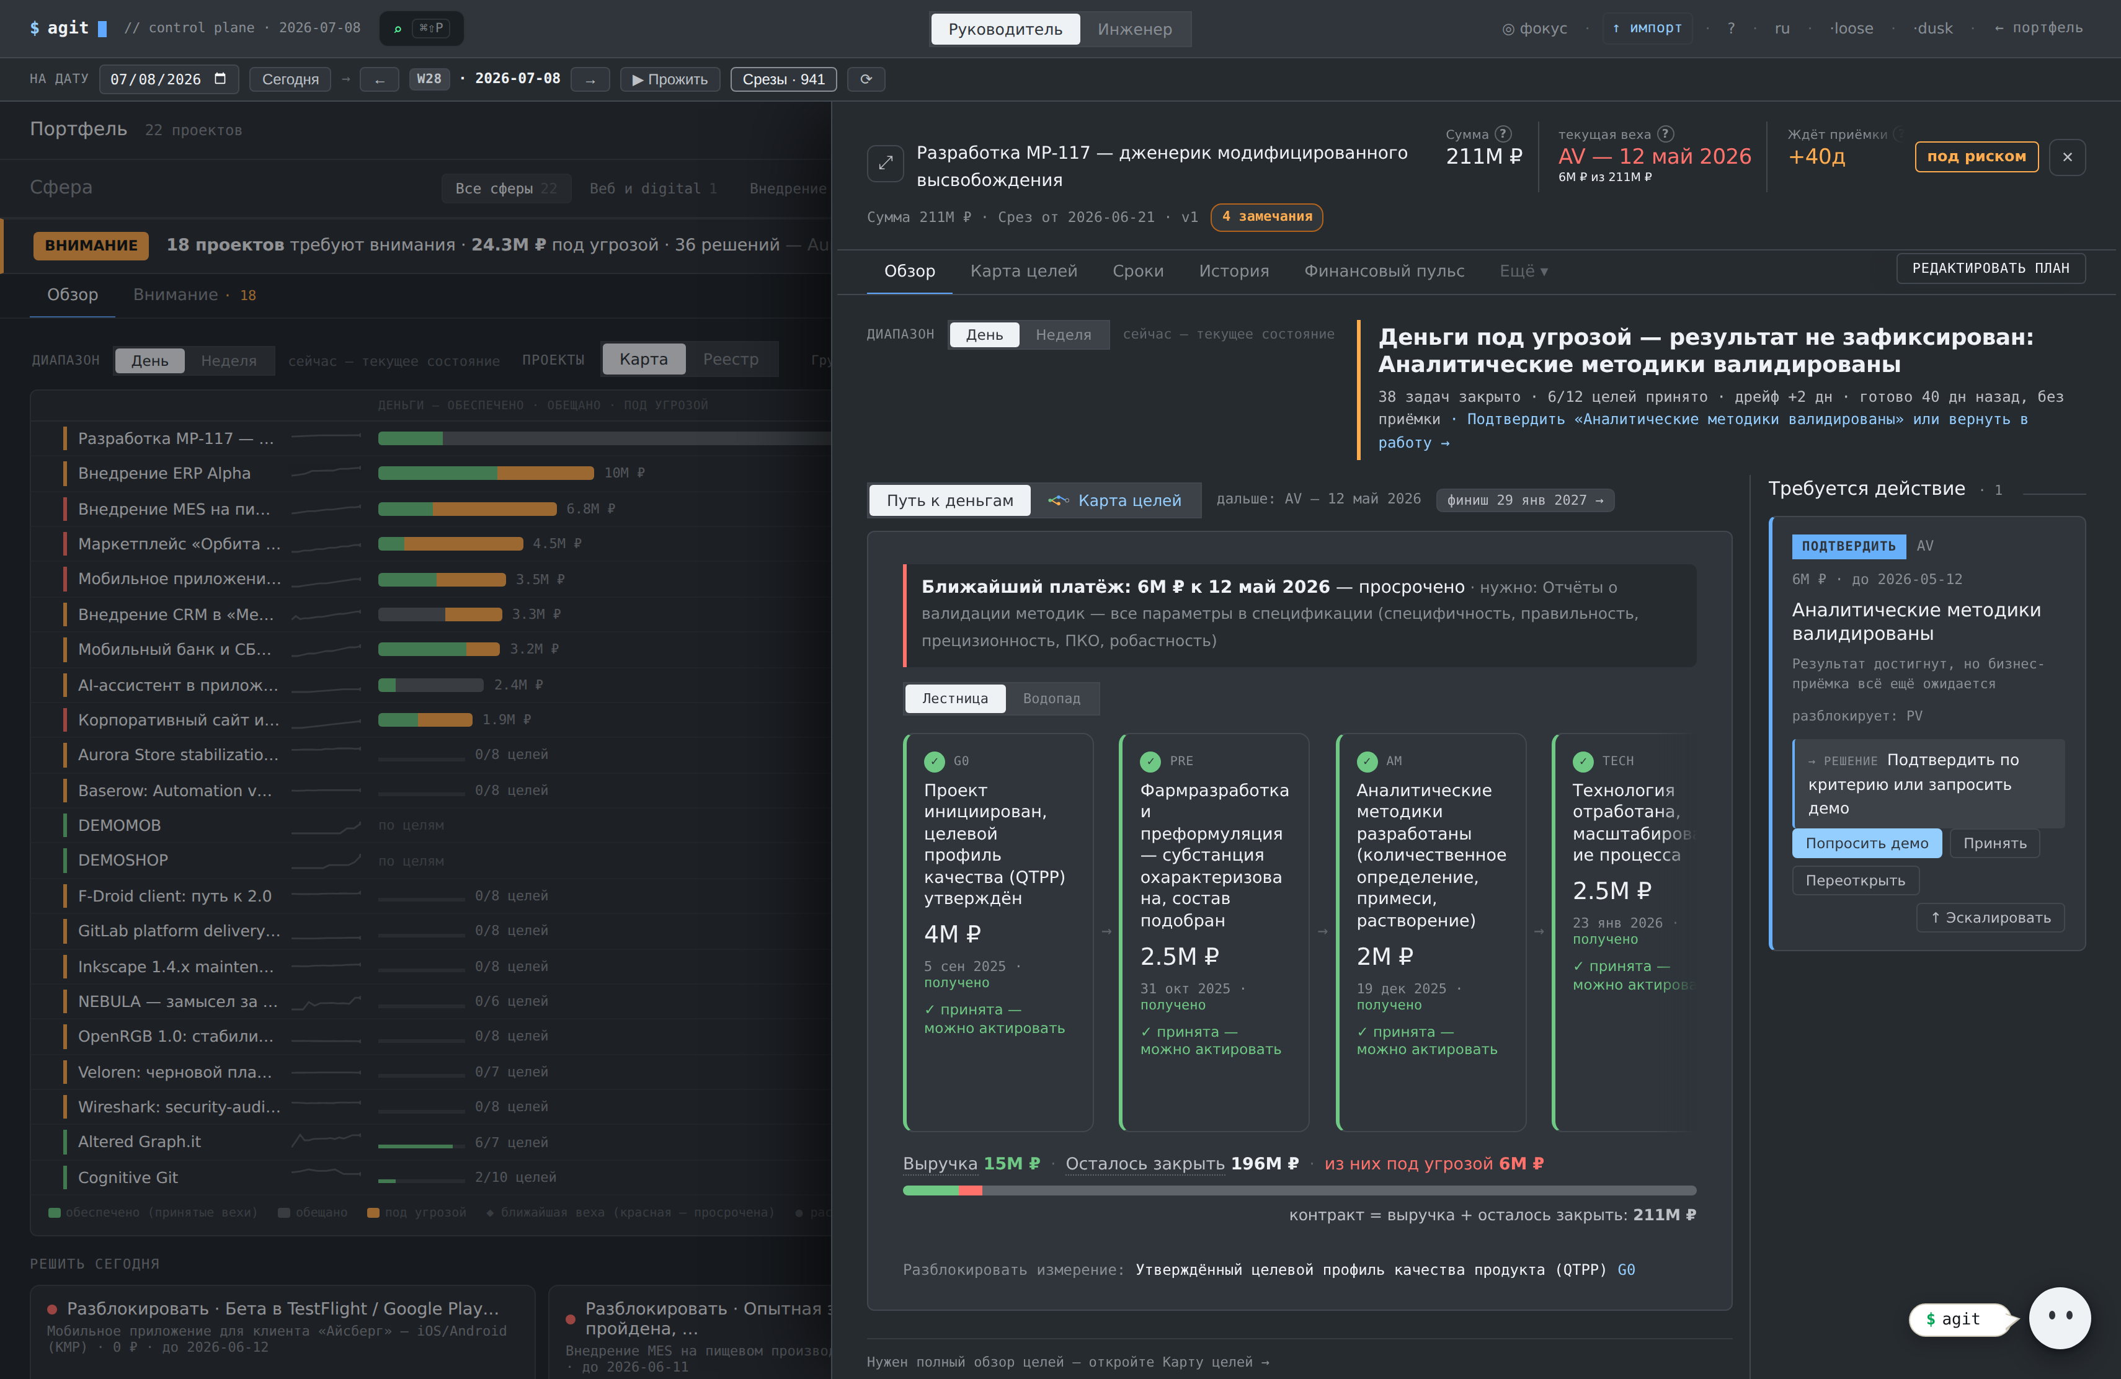Viewport: 2121px width, 1379px height.
Task: Click the money bar for Мобильный банк и СБ…
Action: (x=438, y=649)
